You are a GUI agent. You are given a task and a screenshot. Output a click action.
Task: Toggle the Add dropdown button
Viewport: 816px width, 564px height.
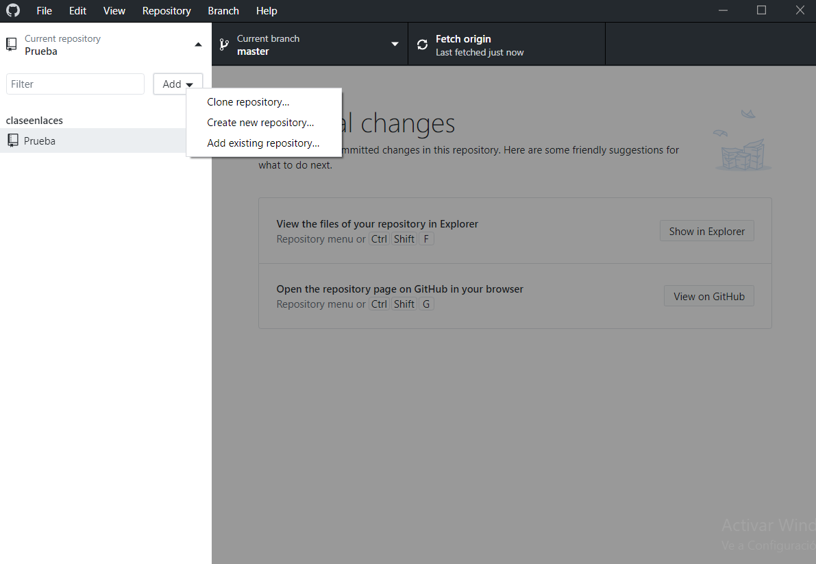[177, 84]
